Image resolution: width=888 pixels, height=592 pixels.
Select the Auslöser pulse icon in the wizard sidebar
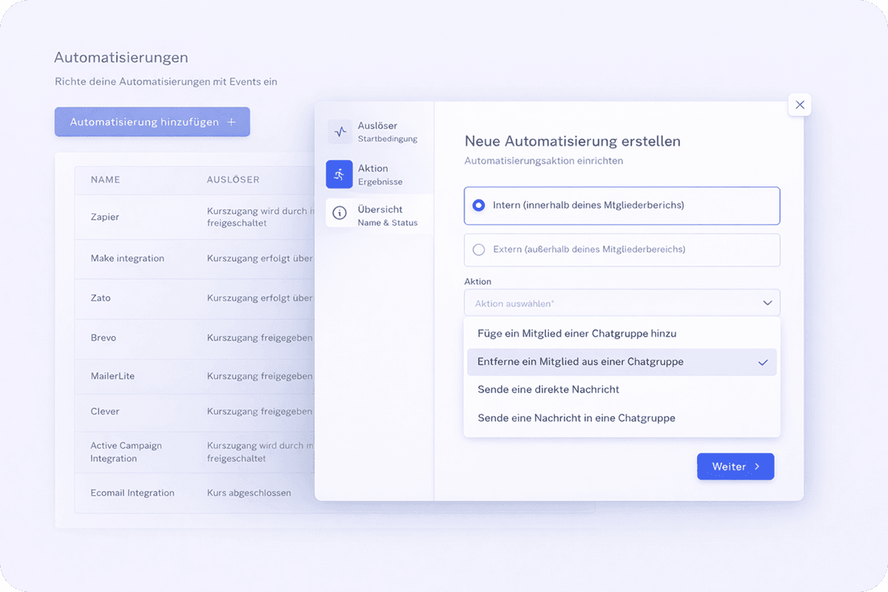coord(340,132)
